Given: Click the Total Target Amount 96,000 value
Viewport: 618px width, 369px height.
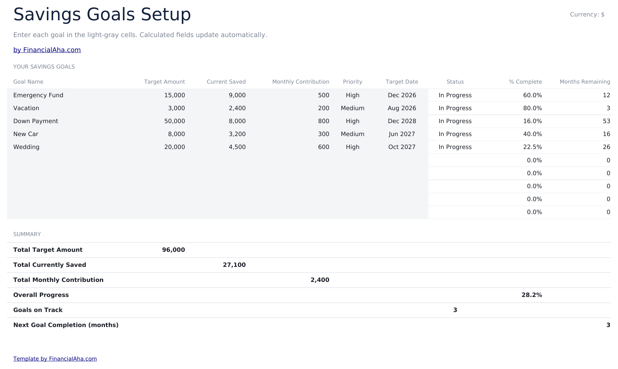Looking at the screenshot, I should (x=173, y=250).
